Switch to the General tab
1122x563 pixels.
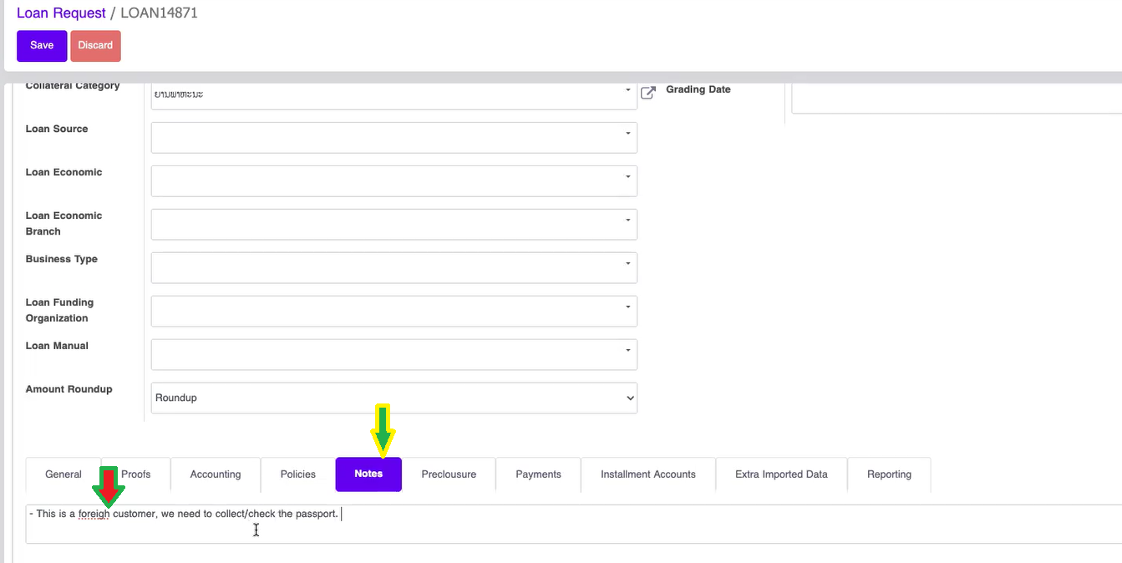pos(63,474)
